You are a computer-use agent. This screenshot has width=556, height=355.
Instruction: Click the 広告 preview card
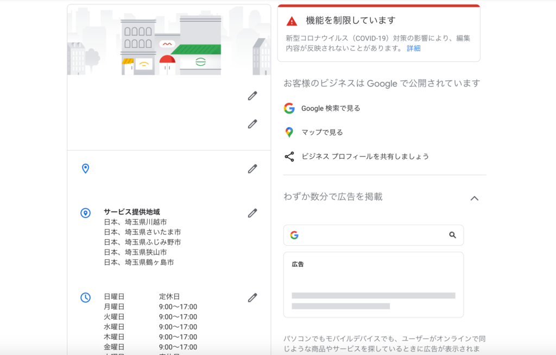(x=374, y=285)
